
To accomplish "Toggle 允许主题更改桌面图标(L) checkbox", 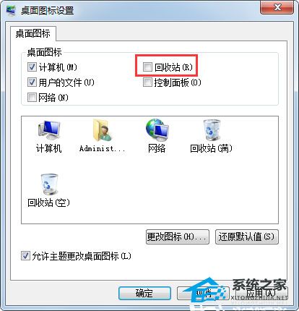I will pyautogui.click(x=25, y=256).
